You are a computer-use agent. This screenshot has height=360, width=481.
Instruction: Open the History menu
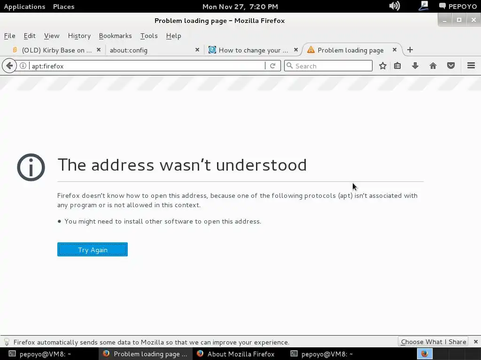tap(79, 36)
